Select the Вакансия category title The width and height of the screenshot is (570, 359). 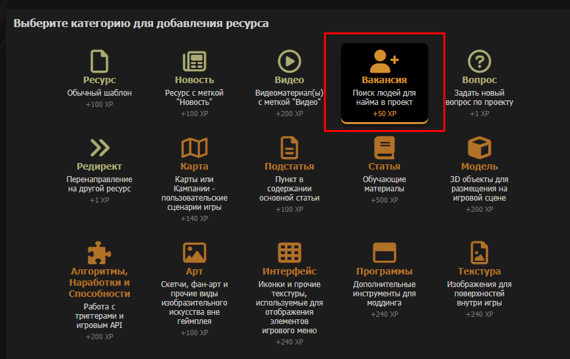coord(384,80)
